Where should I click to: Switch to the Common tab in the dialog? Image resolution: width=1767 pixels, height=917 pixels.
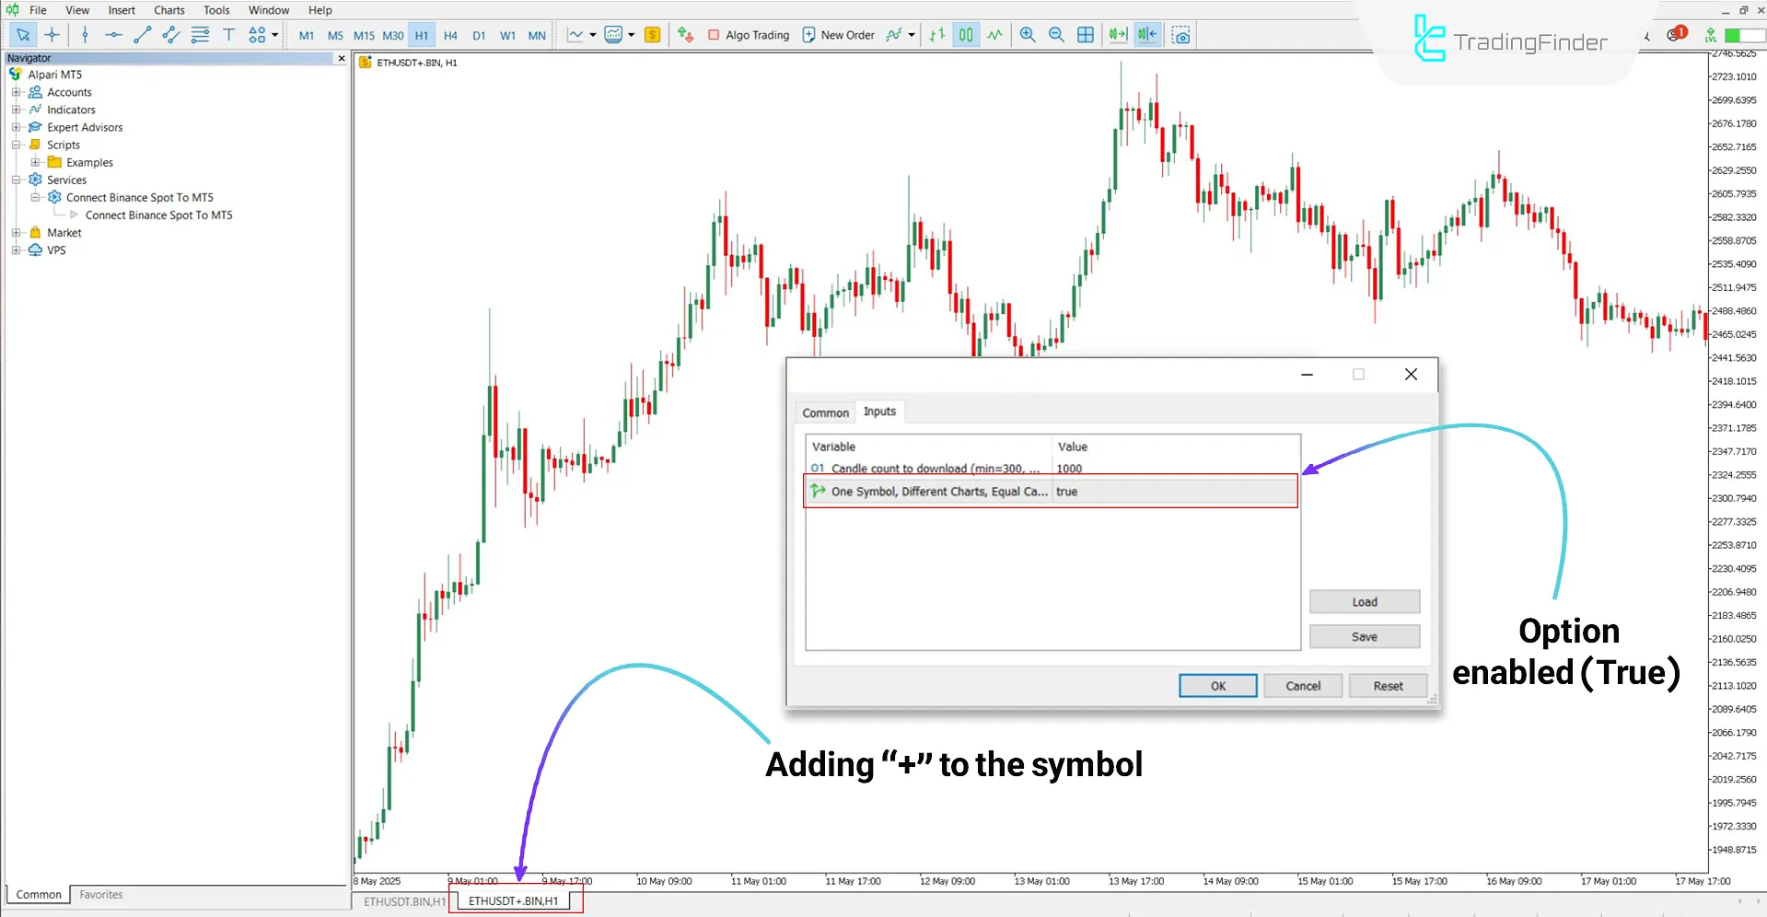(x=824, y=412)
